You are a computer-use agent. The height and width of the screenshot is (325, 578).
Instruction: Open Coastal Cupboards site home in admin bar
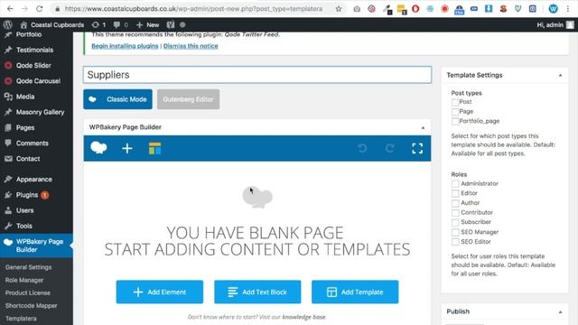[x=52, y=24]
